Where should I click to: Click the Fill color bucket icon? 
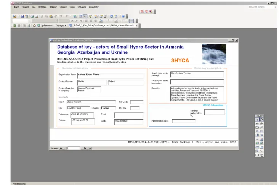(101, 21)
